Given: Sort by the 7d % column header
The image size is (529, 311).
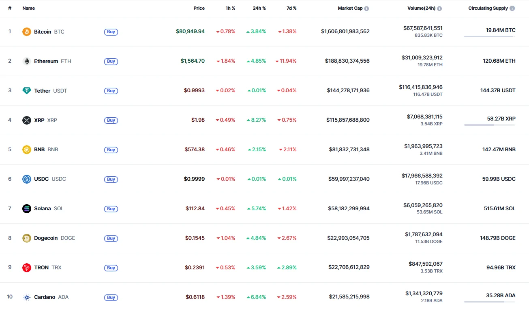Looking at the screenshot, I should (291, 8).
